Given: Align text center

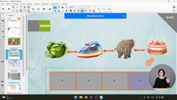Looking at the screenshot, I should 86,11.
